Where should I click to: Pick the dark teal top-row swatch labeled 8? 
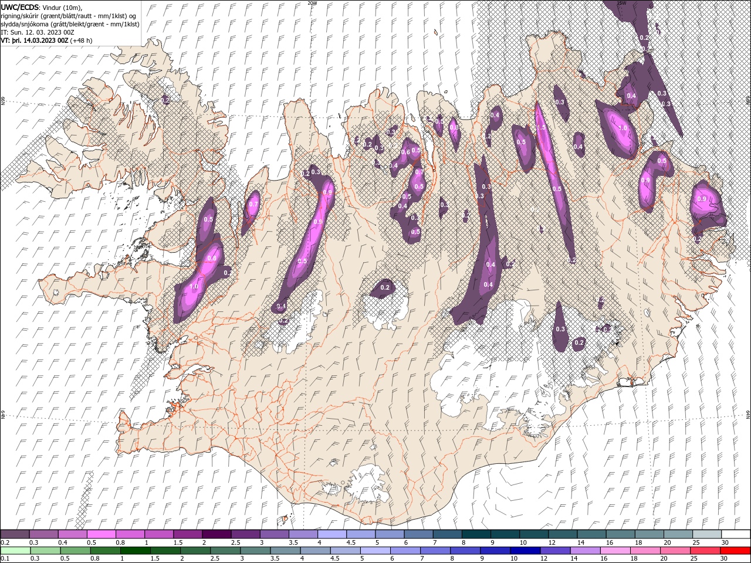pyautogui.click(x=476, y=534)
